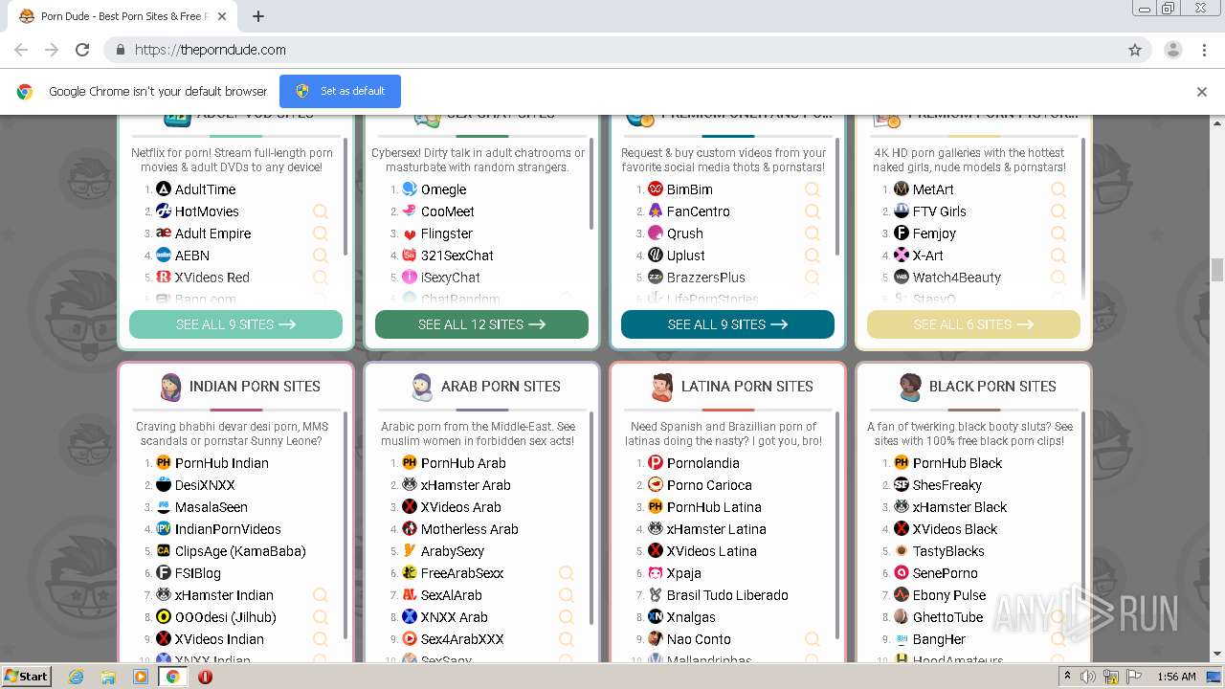This screenshot has height=689, width=1225.
Task: Click SEE ALL 12 SITES button
Action: [x=481, y=324]
